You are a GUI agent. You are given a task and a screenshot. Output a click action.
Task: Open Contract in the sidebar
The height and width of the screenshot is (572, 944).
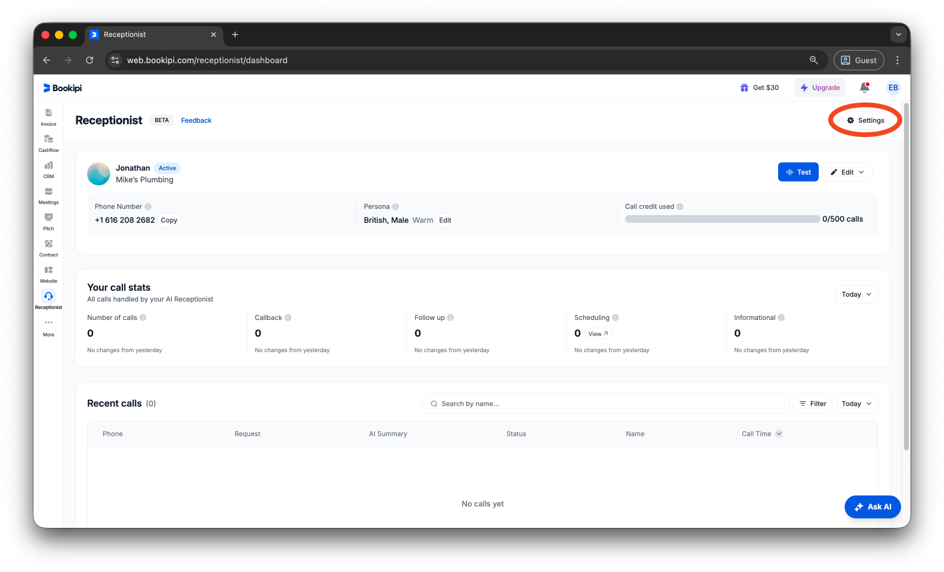tap(48, 248)
